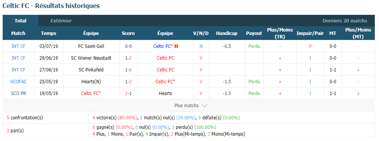Expand the Plus matchs chevron arrow
The height and width of the screenshot is (141, 379).
coord(204,106)
